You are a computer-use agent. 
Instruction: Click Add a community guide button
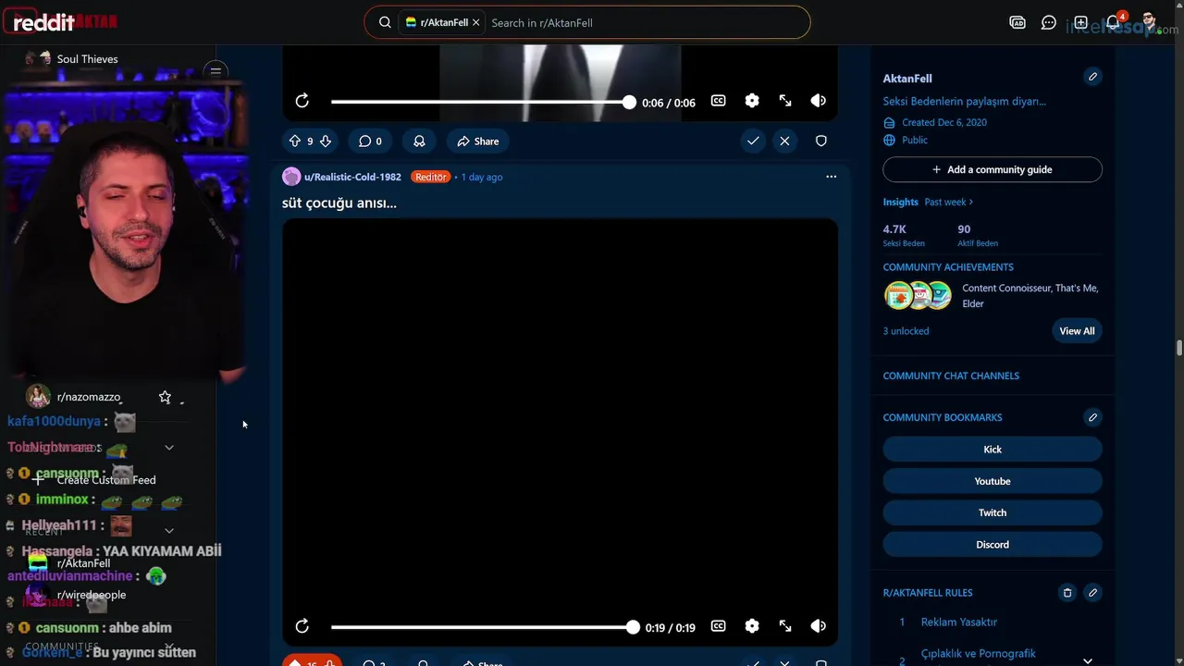point(993,169)
